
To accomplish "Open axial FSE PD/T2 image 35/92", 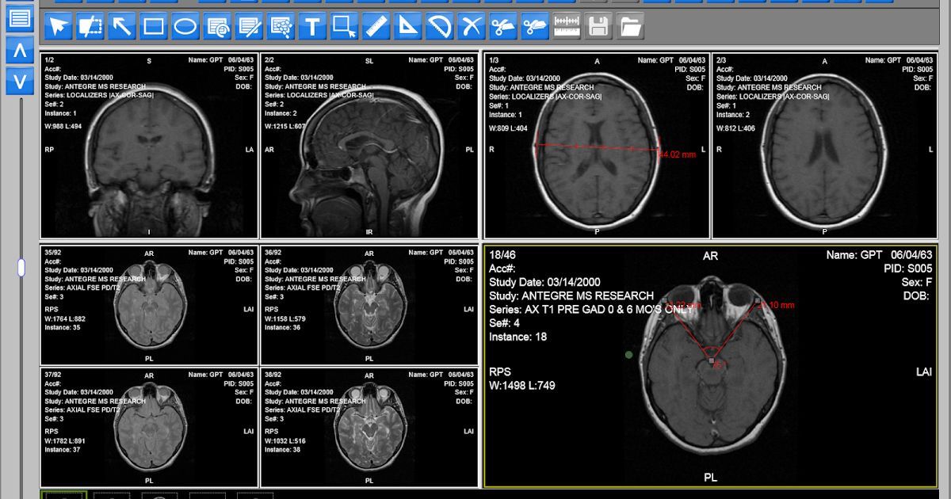I will tap(149, 304).
